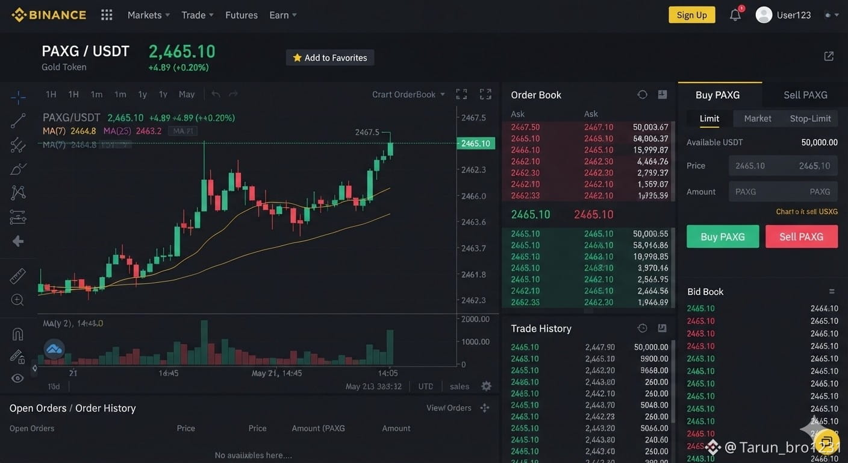
Task: Click the Trade History layout square icon
Action: point(662,328)
